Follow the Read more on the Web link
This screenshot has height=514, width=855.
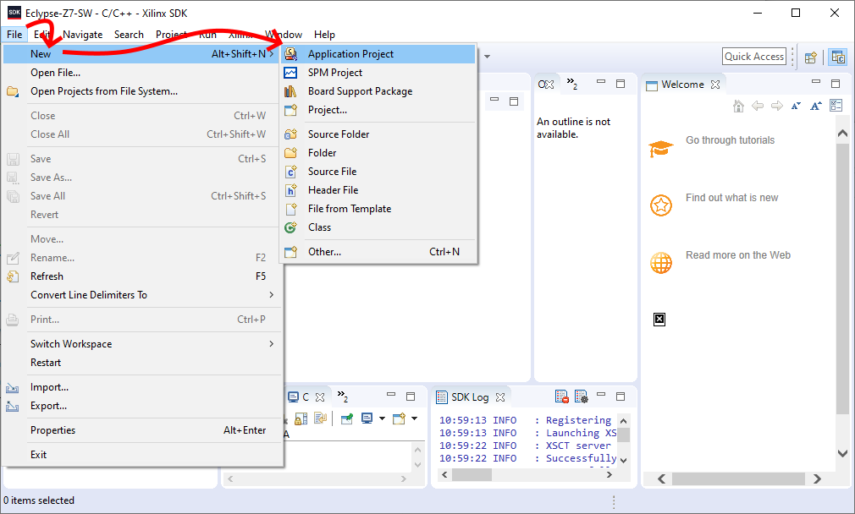click(738, 255)
